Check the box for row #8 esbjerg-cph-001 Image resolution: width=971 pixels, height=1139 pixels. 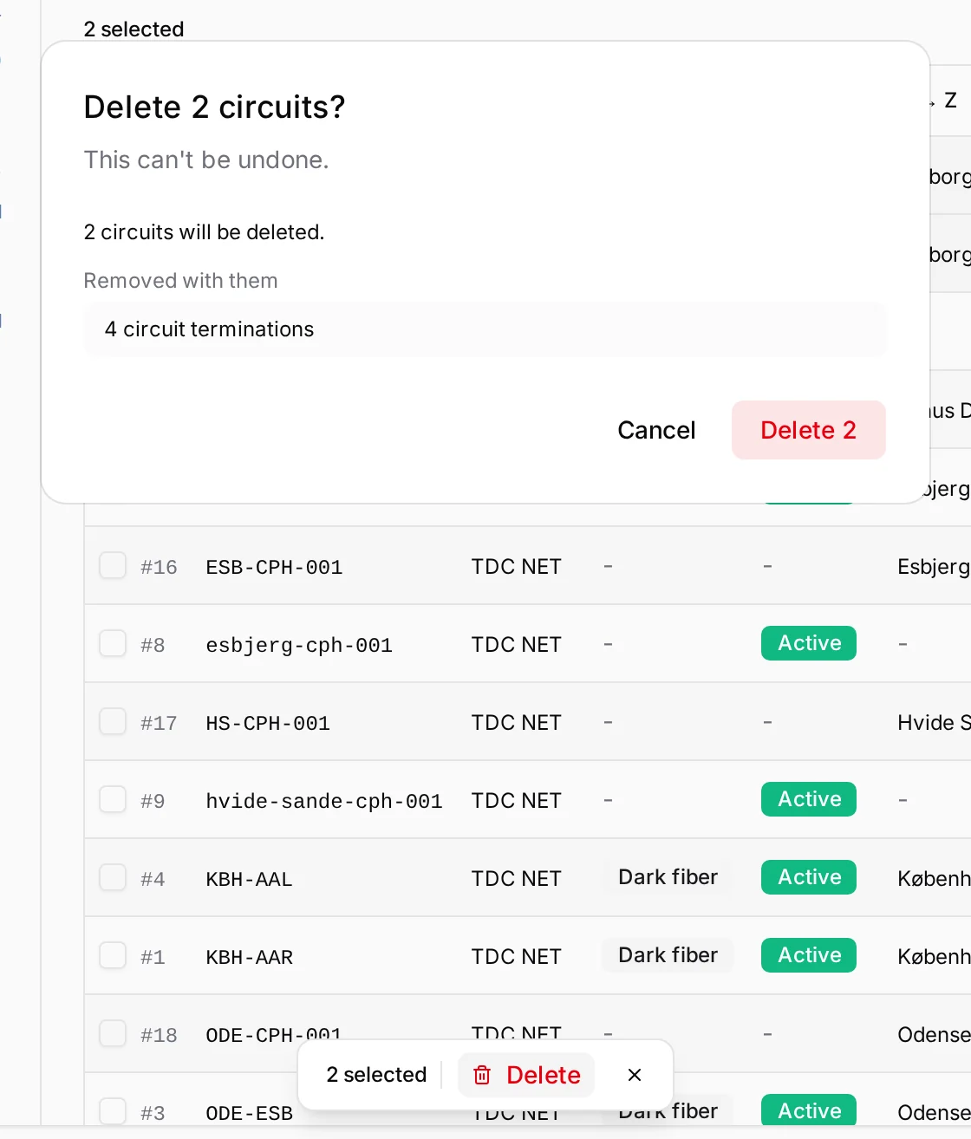coord(113,644)
